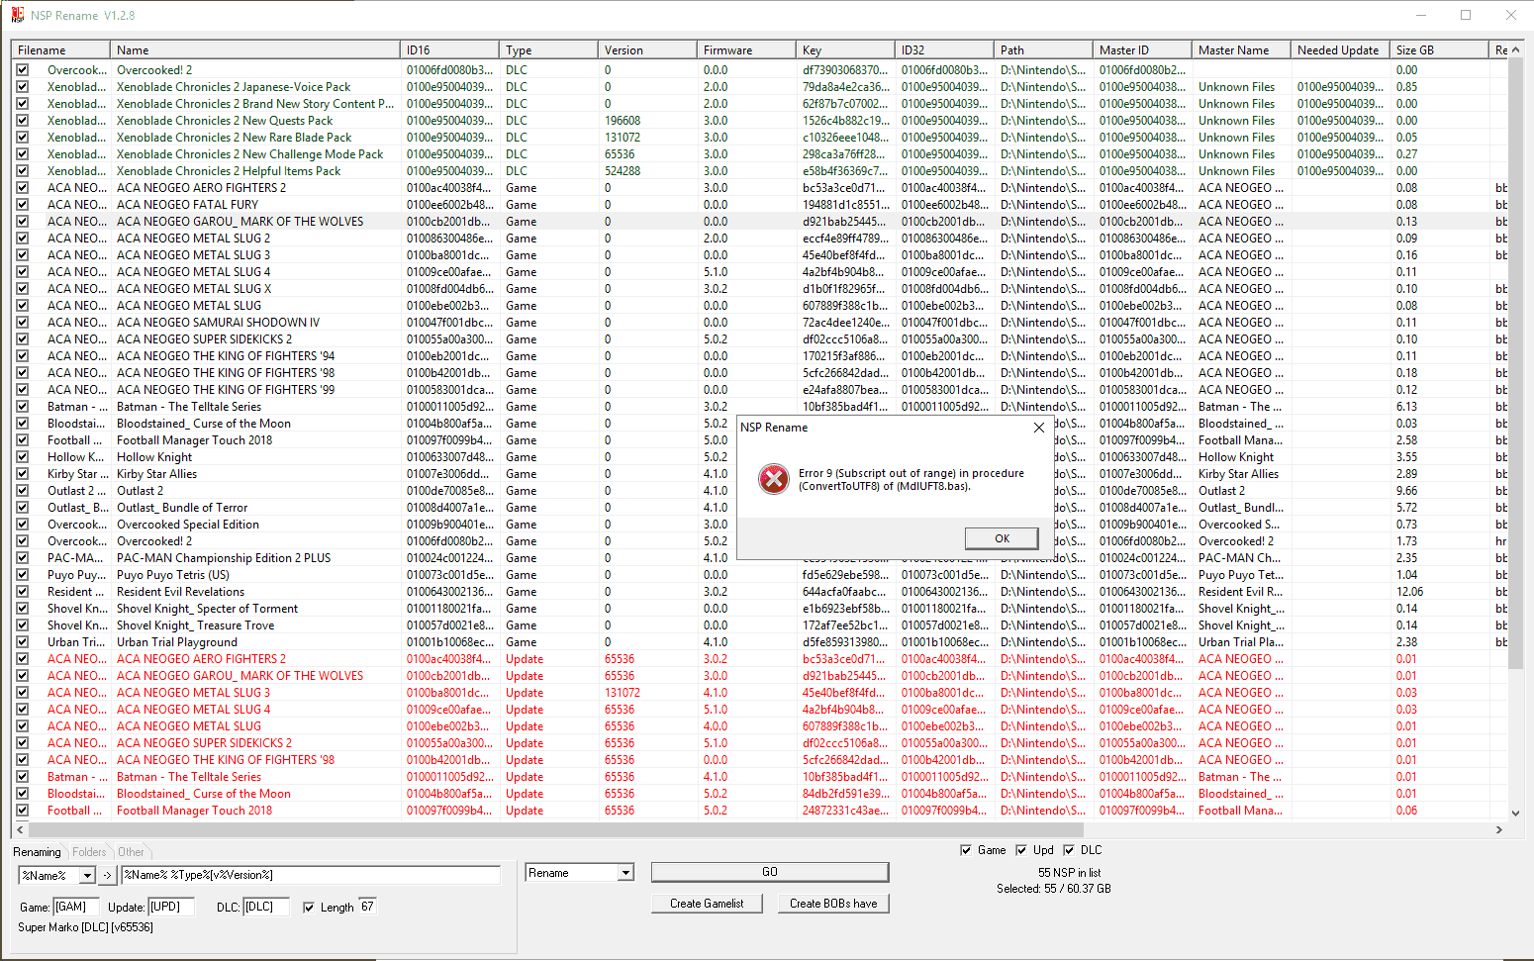Select Overcooked Special Edition row

(x=760, y=525)
